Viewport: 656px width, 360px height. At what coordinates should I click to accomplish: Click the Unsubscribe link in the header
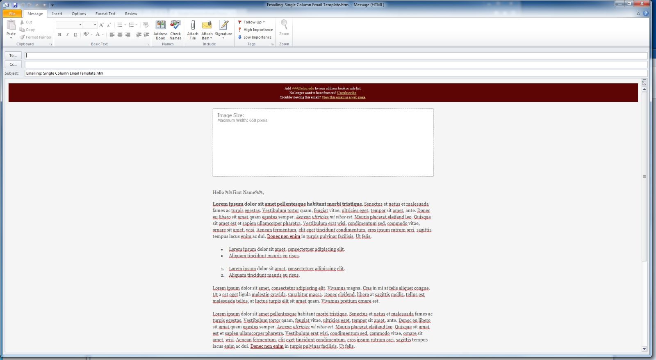coord(346,93)
